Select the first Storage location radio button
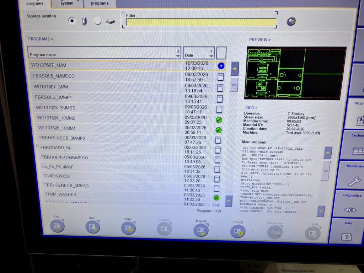 [x=72, y=21]
